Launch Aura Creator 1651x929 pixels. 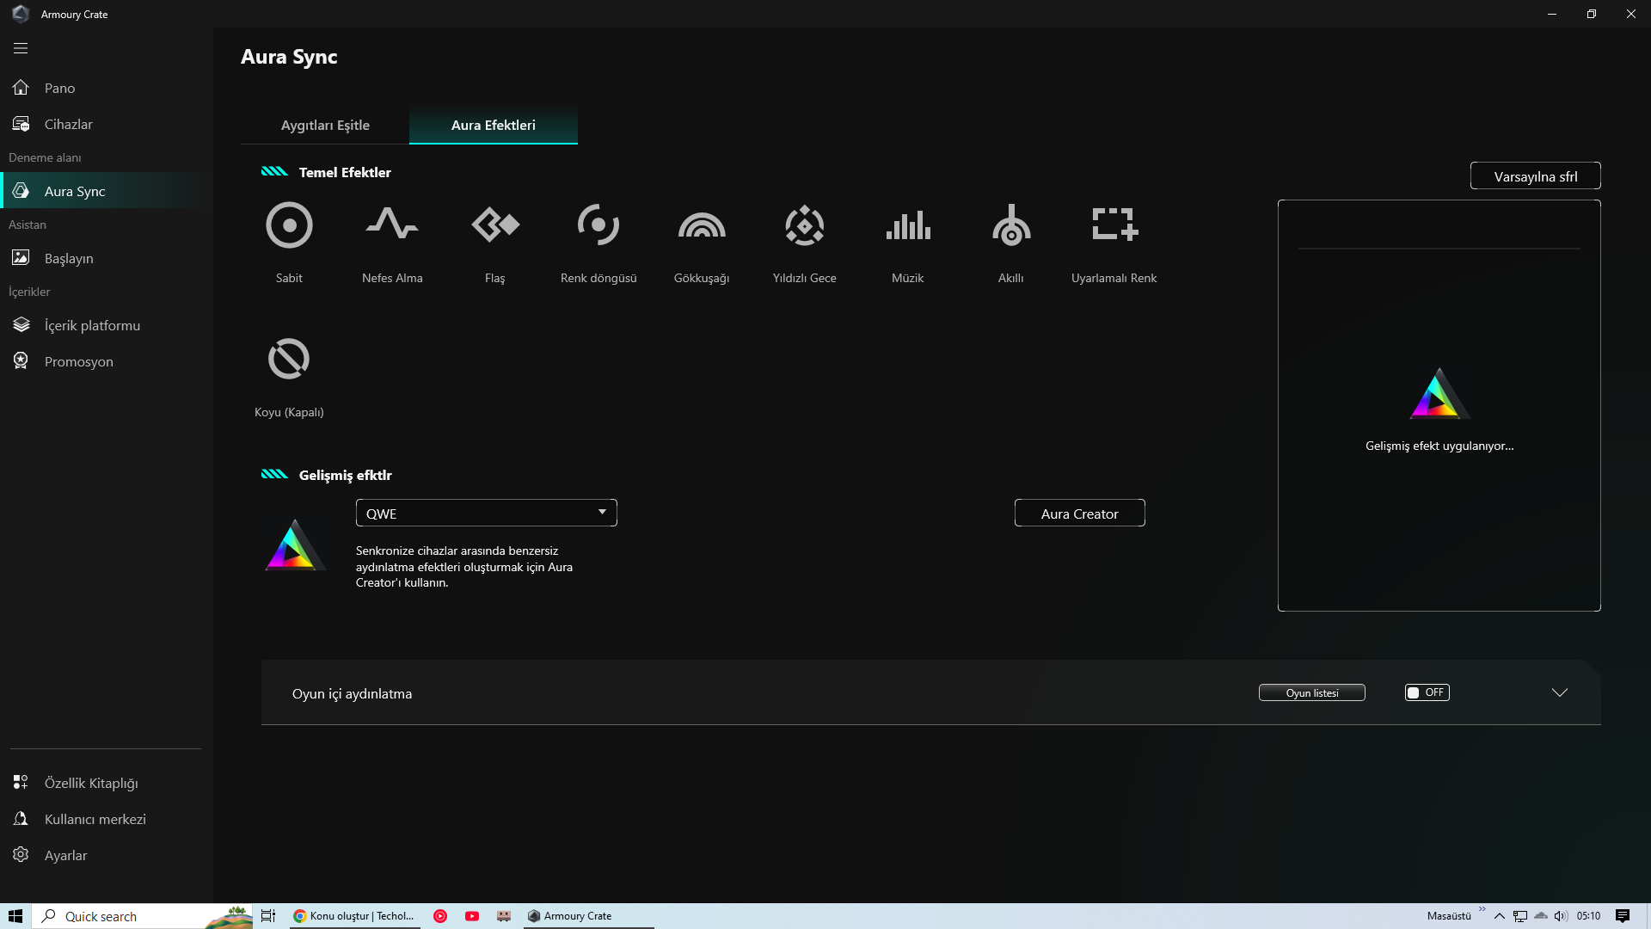coord(1079,514)
